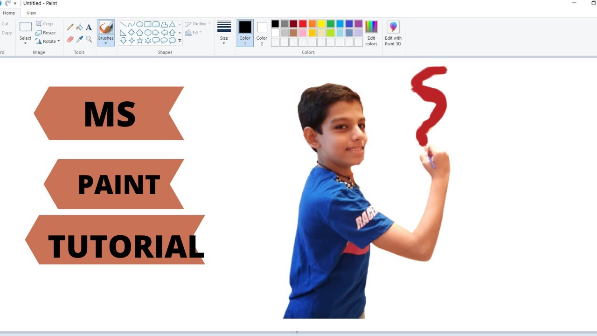Select the Text tool
Viewport: 597px width, 336px height.
89,28
